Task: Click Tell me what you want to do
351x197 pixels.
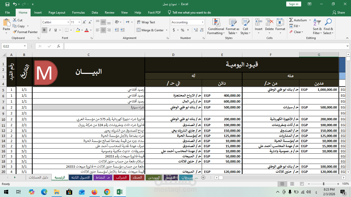Action: (x=189, y=13)
